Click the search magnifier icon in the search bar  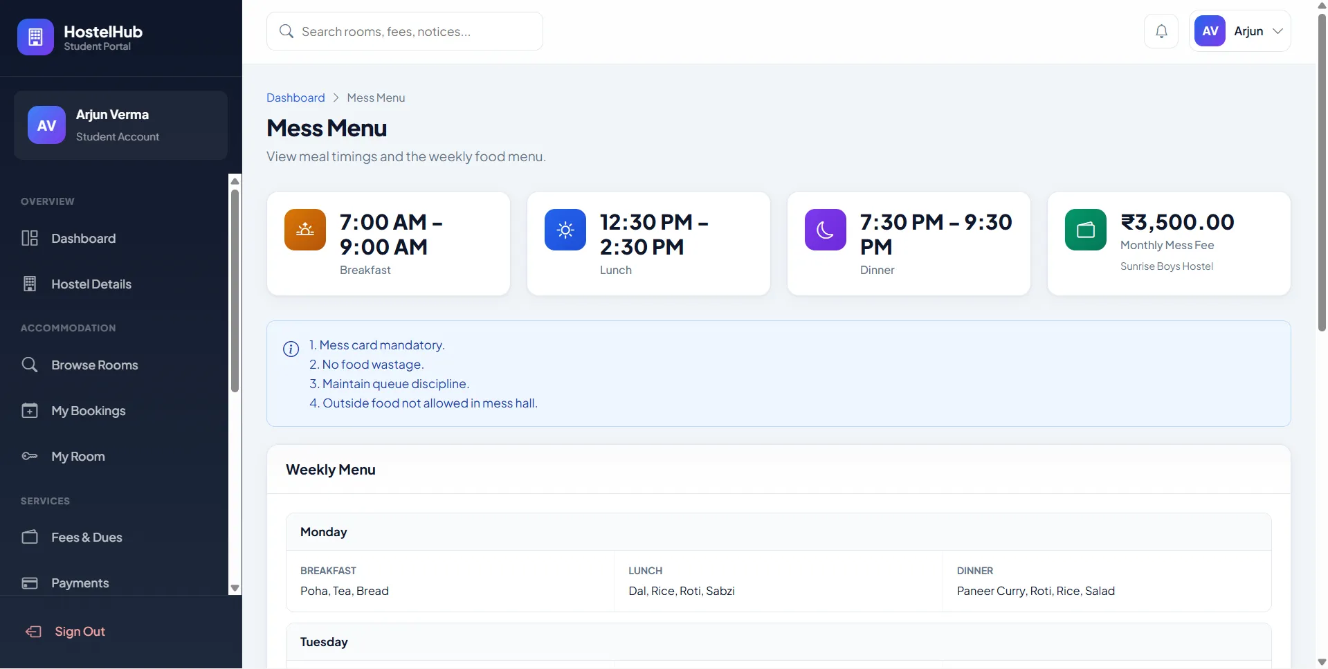286,31
